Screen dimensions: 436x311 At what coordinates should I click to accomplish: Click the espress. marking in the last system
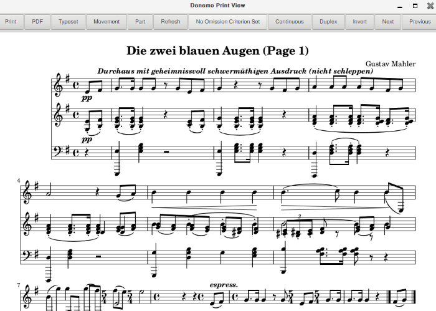click(x=224, y=285)
